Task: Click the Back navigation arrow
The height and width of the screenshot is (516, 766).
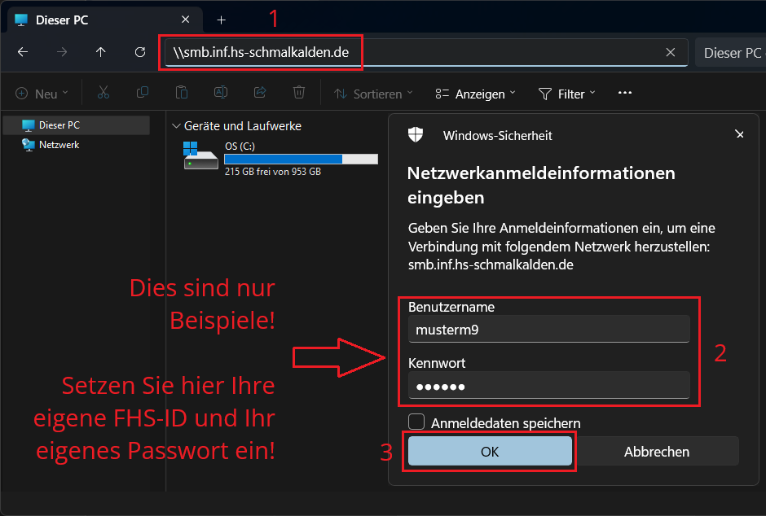Action: tap(23, 52)
